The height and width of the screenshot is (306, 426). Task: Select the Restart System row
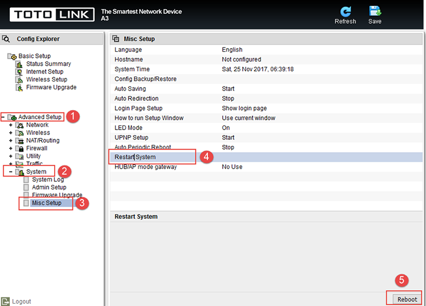click(x=267, y=157)
